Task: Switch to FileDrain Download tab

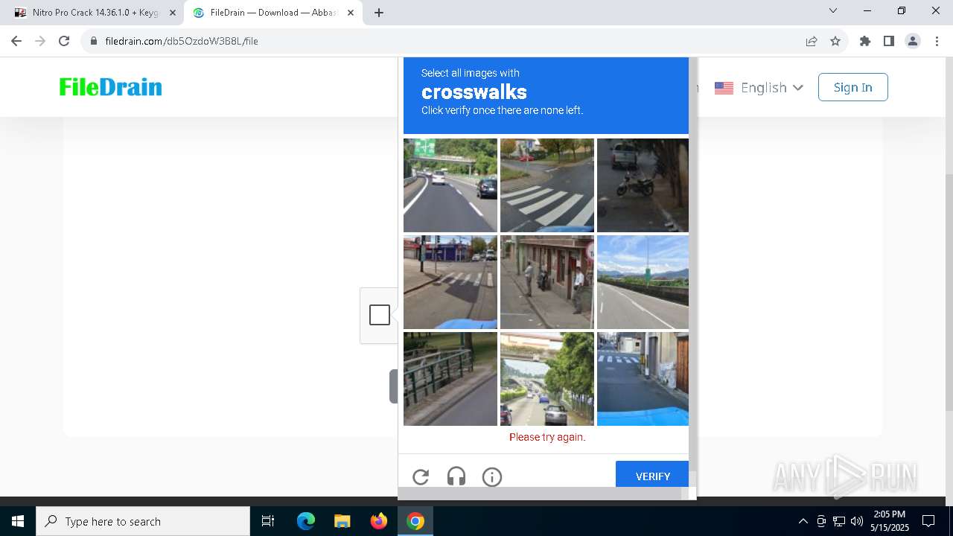Action: 272,13
